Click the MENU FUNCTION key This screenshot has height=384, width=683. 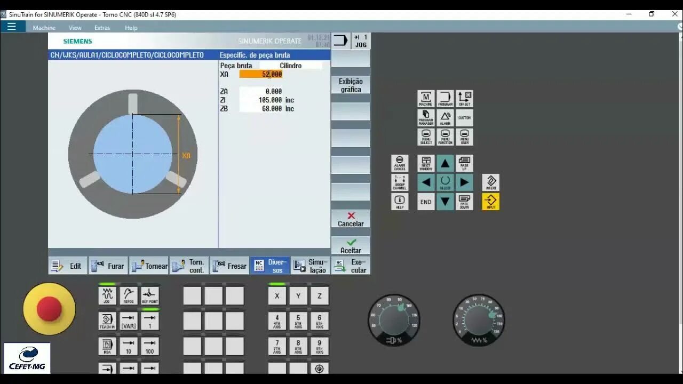point(445,137)
